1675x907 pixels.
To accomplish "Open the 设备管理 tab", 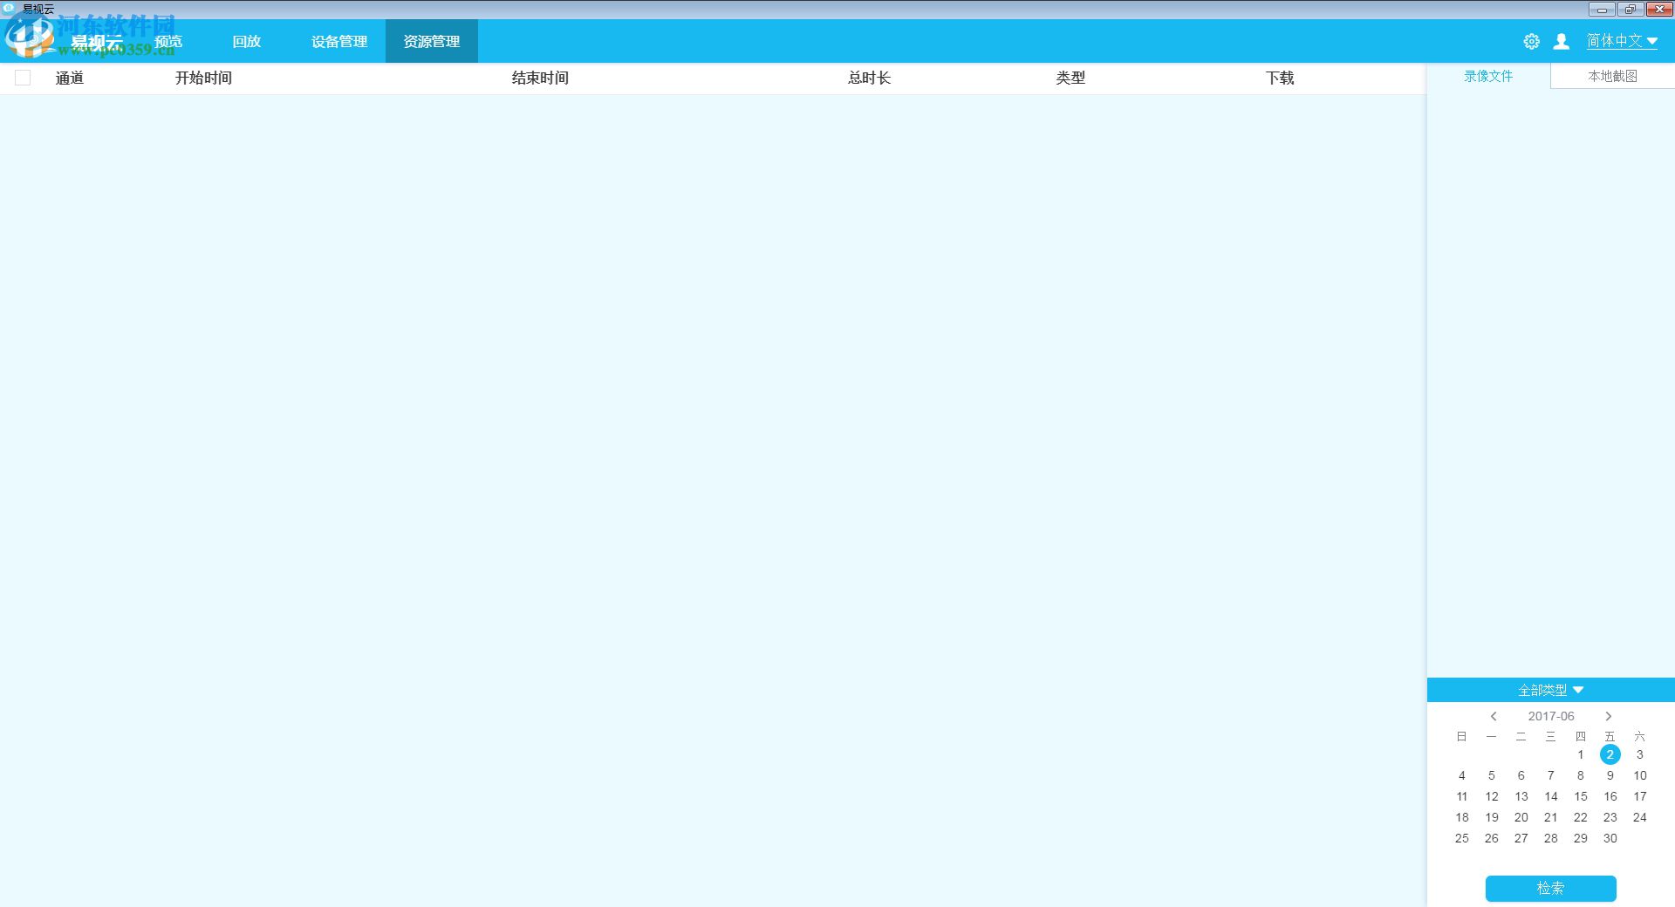I will [339, 41].
